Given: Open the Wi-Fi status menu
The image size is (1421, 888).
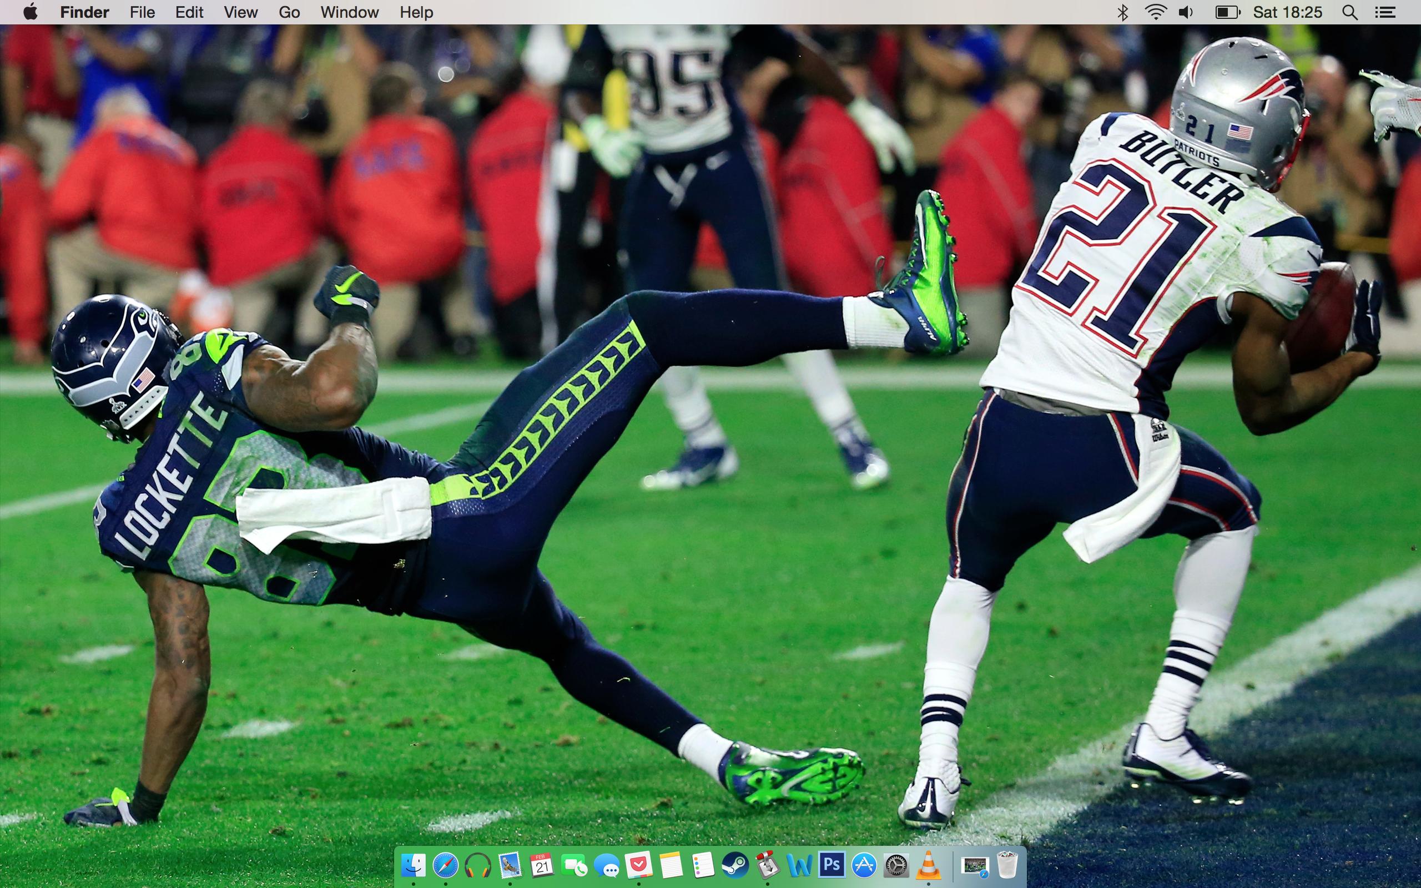Looking at the screenshot, I should (x=1155, y=12).
